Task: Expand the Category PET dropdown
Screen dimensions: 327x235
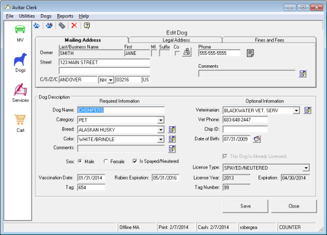Action: click(x=161, y=120)
